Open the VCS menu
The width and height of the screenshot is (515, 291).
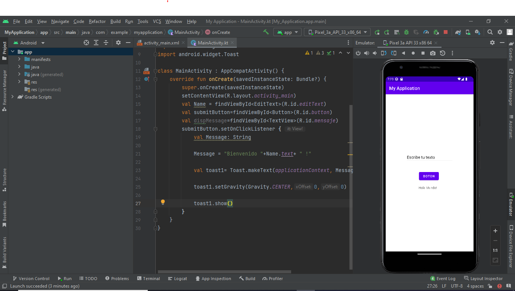click(157, 21)
